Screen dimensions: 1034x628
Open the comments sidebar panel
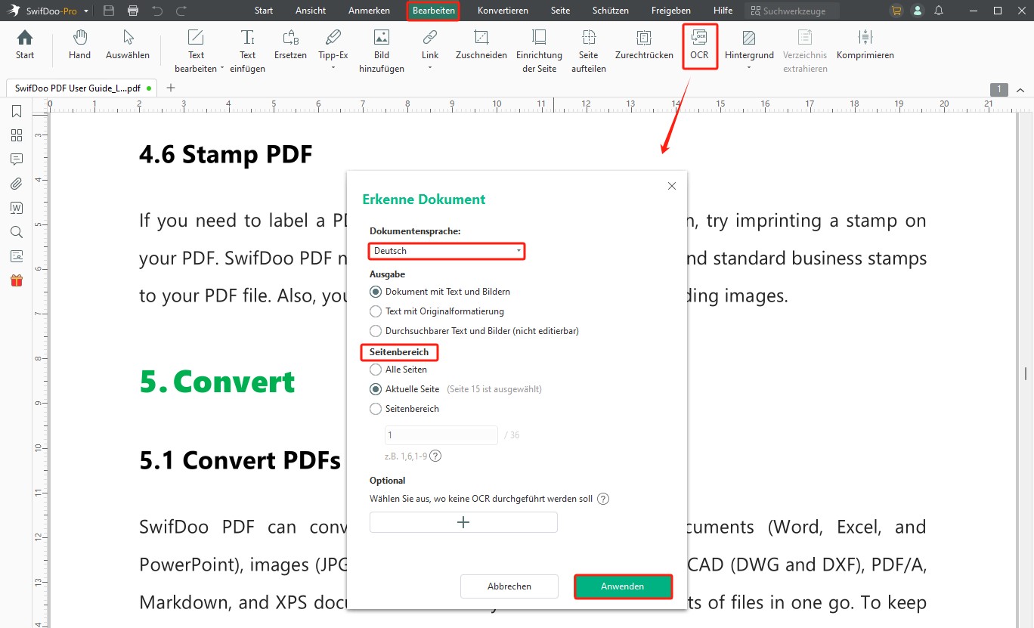click(x=17, y=159)
